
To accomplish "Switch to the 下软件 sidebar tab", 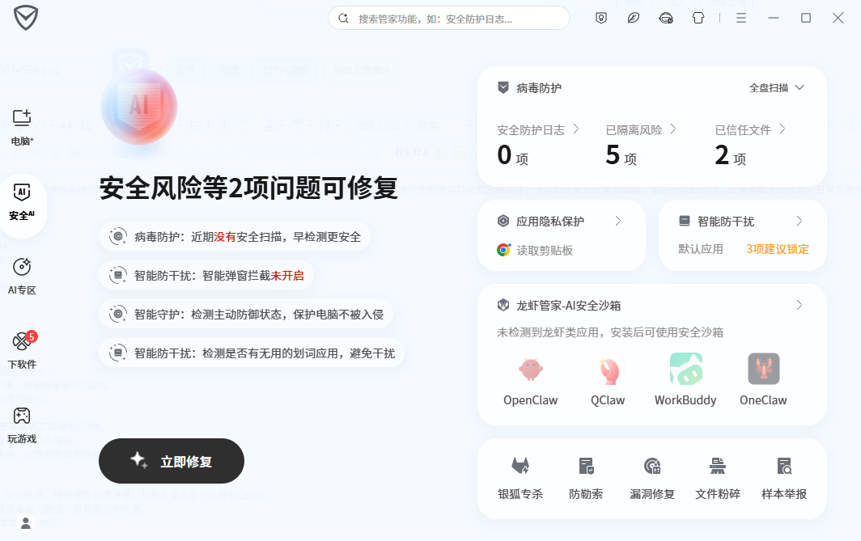I will (22, 351).
